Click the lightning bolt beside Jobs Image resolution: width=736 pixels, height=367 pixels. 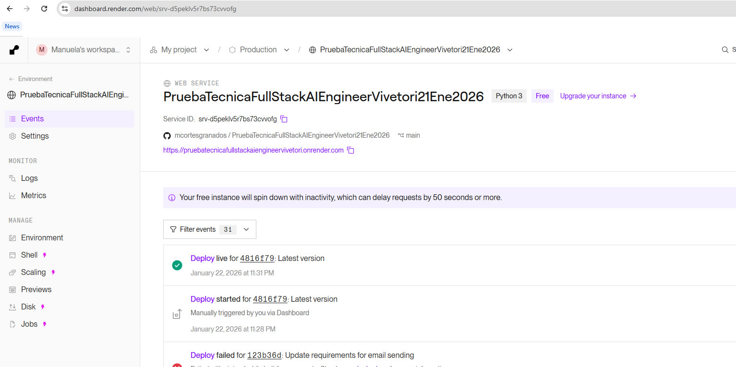(45, 324)
